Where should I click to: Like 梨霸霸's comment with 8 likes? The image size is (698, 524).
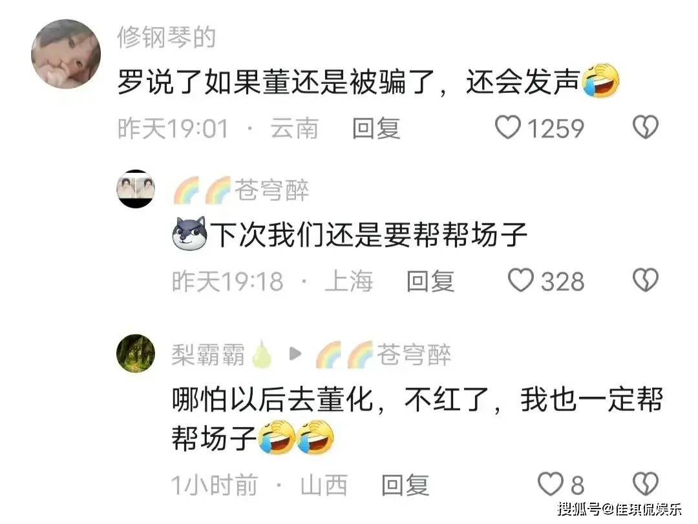tap(551, 483)
